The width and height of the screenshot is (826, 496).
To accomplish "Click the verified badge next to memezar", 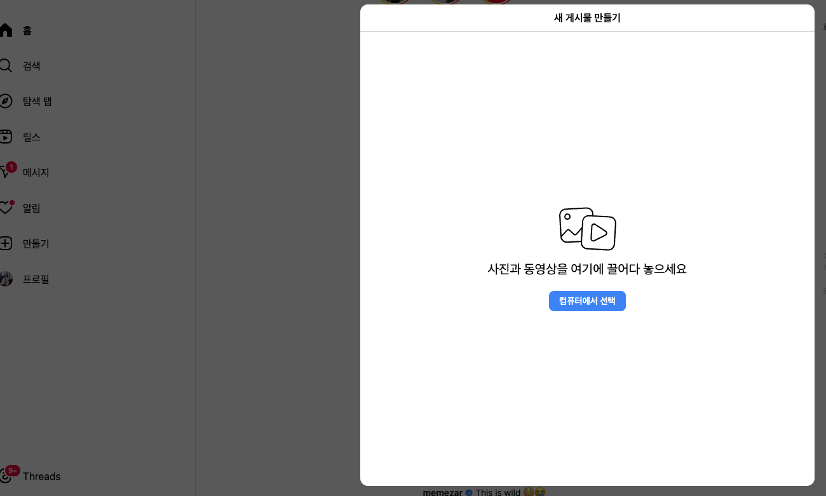I will [469, 492].
